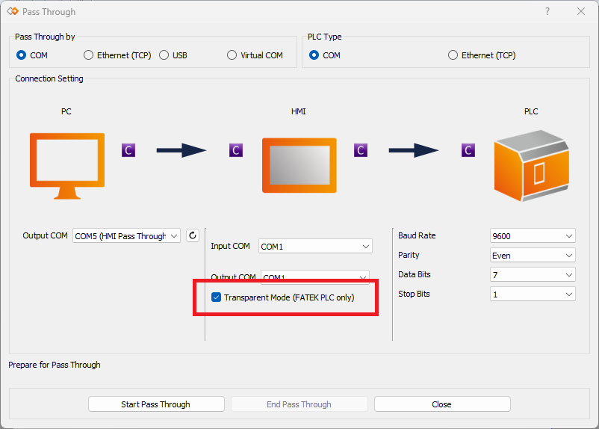Select the USB radio option
The image size is (599, 429).
[x=164, y=55]
